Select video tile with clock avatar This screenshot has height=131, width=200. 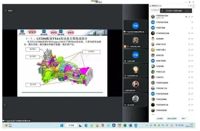(135, 70)
